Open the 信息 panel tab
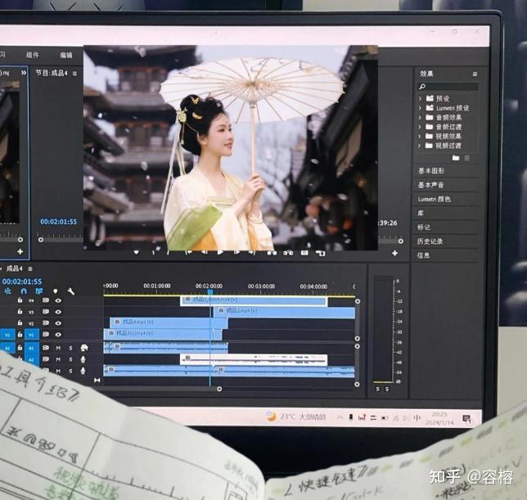 click(424, 255)
